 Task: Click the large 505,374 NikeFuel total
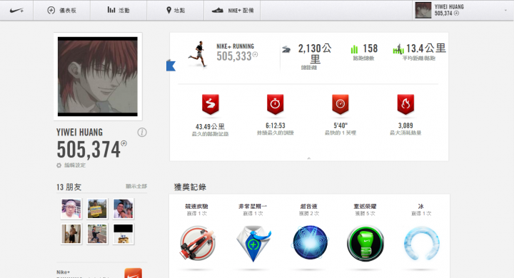pyautogui.click(x=89, y=150)
